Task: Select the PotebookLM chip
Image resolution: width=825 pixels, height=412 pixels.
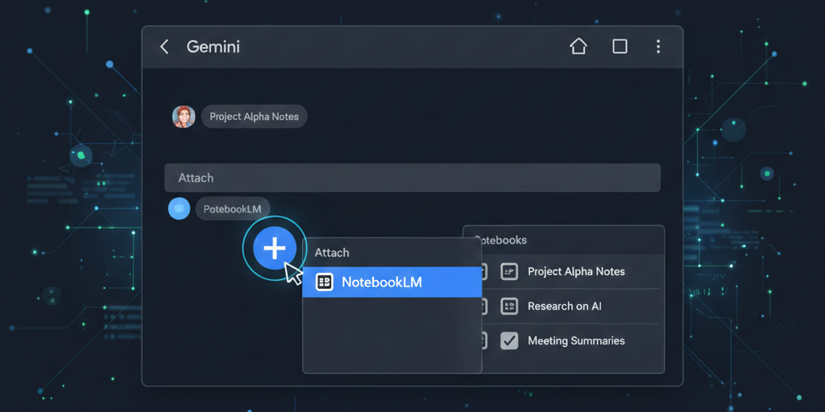Action: (x=232, y=209)
